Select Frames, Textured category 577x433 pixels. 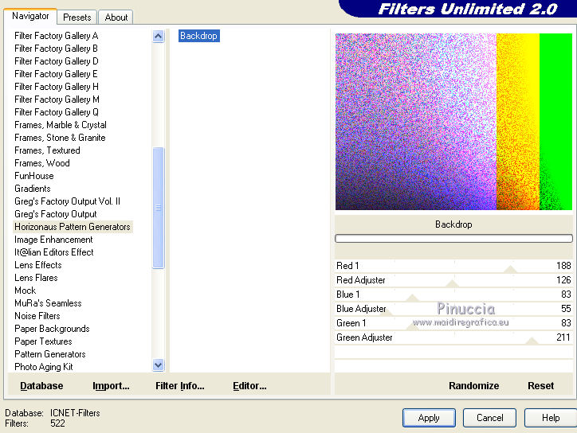[47, 150]
